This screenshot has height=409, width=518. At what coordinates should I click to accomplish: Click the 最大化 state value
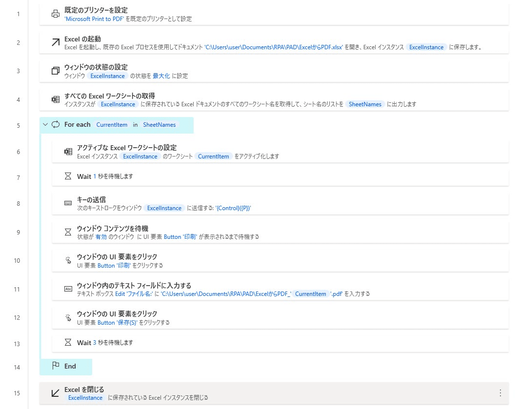(161, 76)
